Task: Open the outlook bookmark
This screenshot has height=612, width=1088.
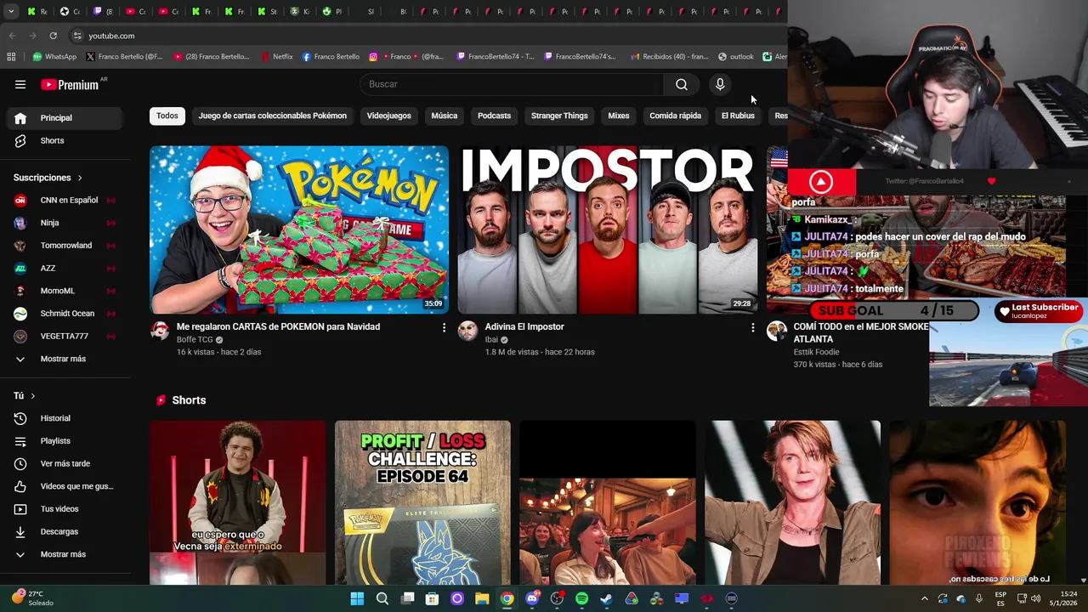Action: pyautogui.click(x=736, y=57)
